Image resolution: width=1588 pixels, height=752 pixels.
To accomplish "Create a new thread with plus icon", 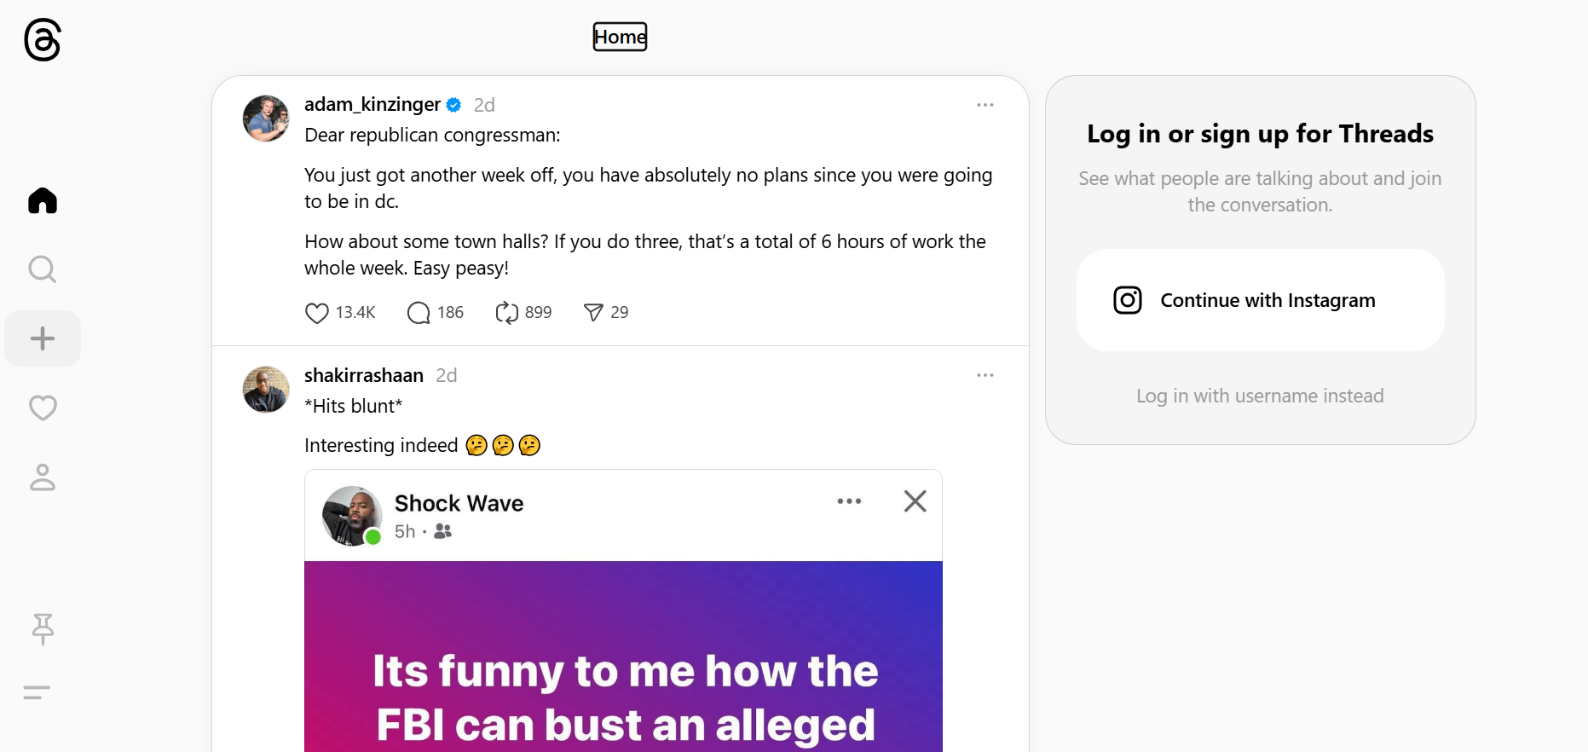I will click(43, 338).
